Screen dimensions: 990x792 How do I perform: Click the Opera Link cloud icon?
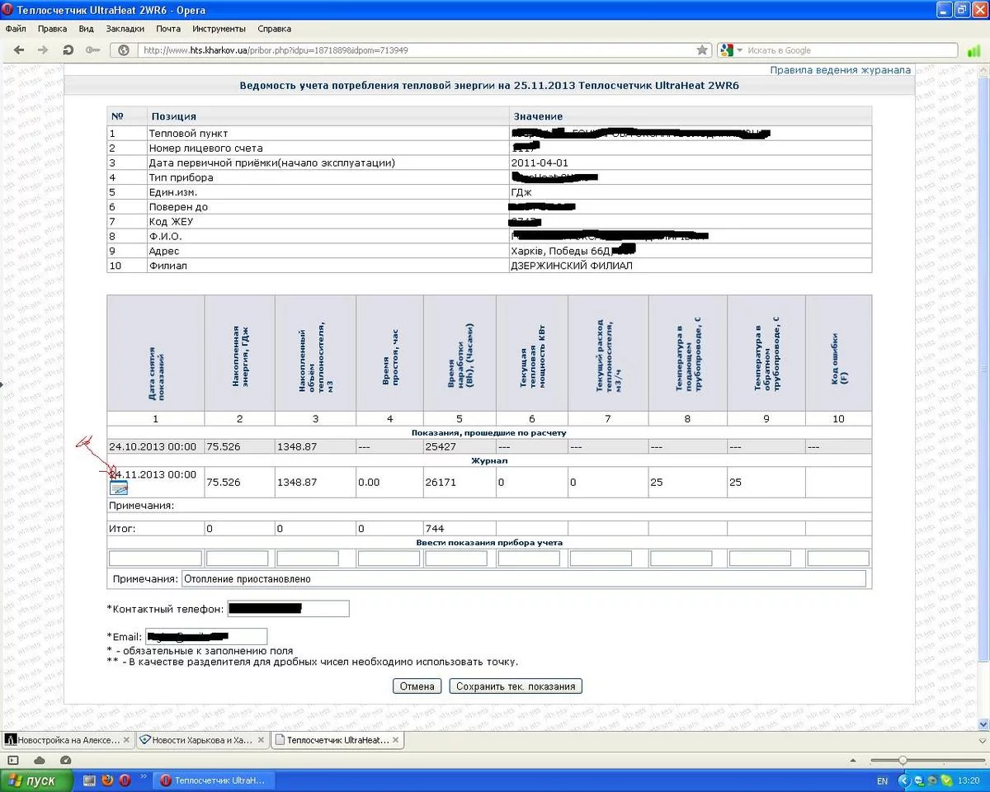pos(40,760)
